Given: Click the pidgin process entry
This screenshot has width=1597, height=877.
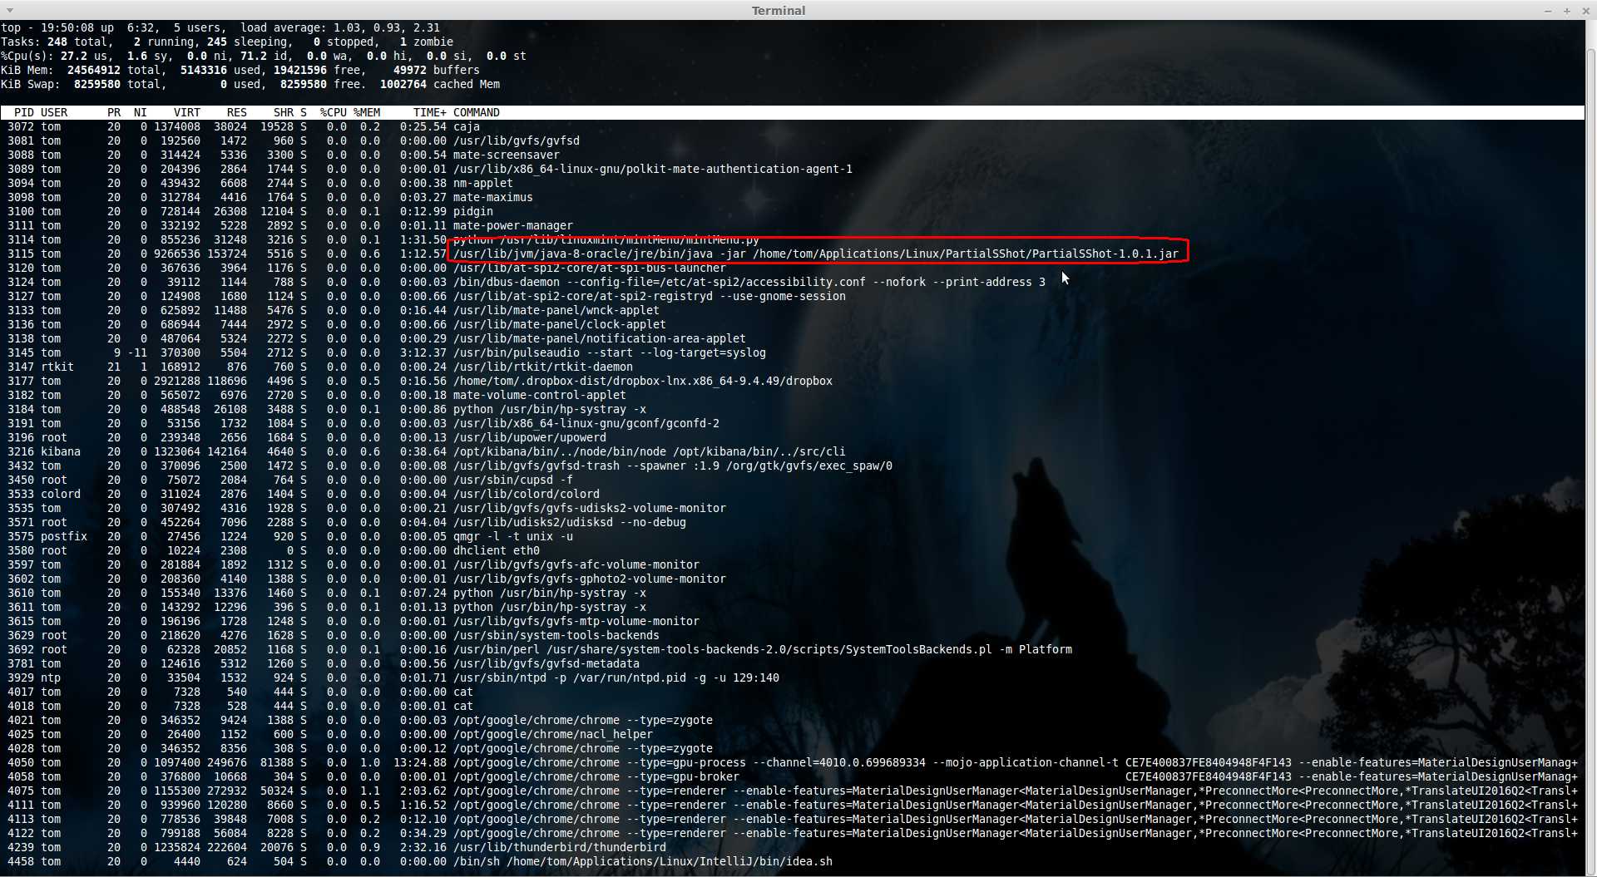Looking at the screenshot, I should coord(472,211).
